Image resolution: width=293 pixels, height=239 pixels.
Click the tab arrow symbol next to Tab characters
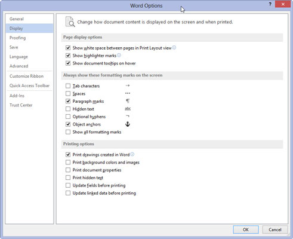coord(128,85)
